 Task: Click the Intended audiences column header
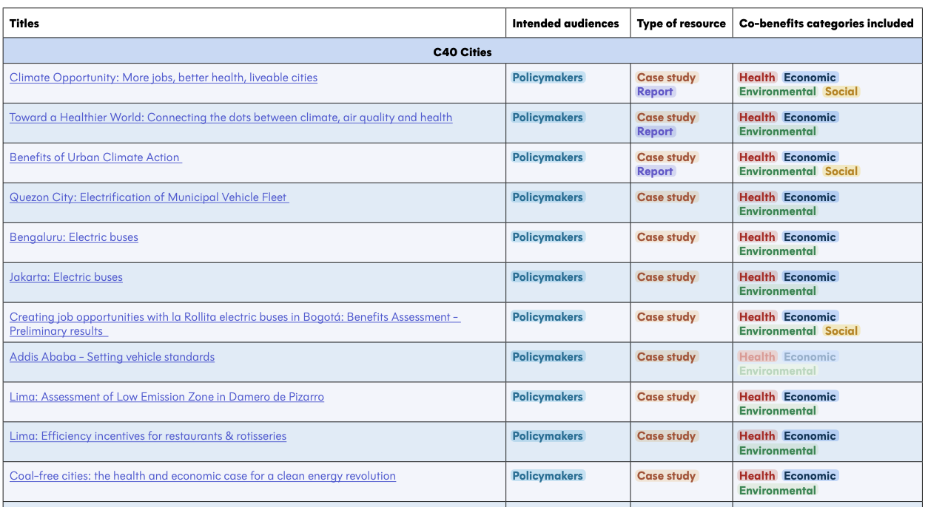[x=565, y=24]
